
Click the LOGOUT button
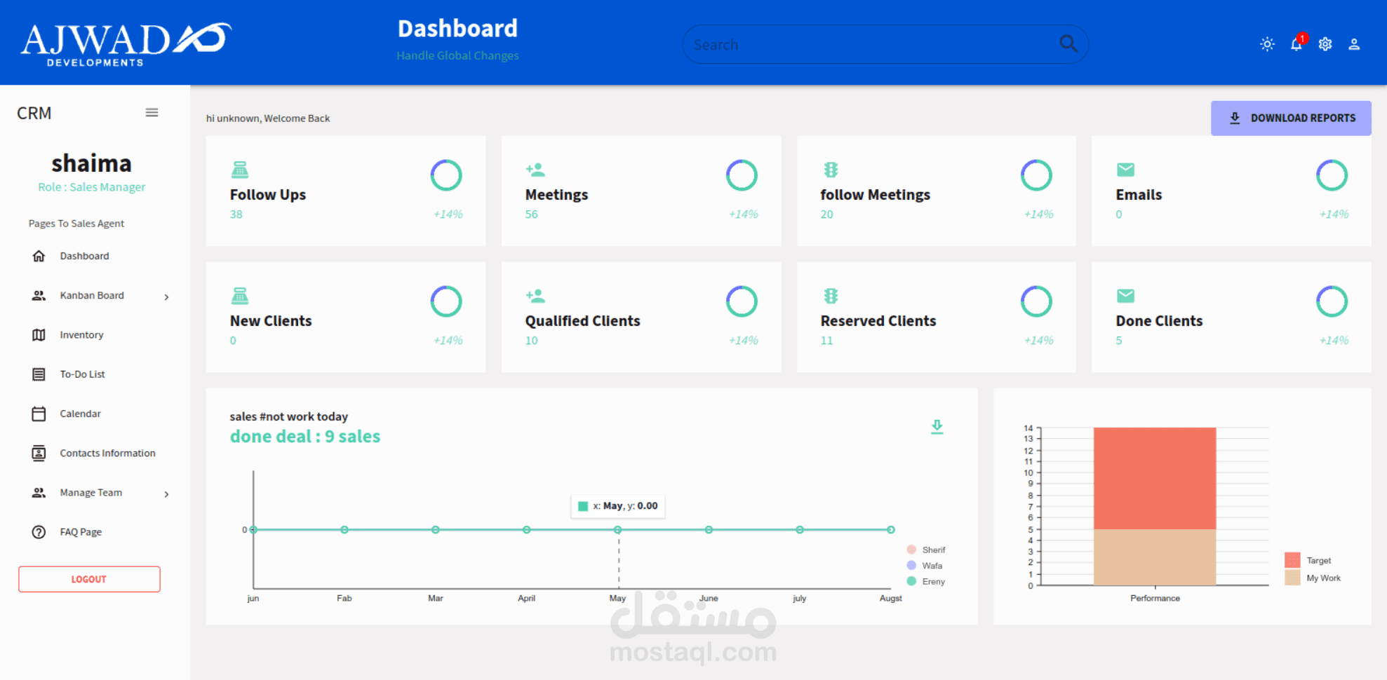click(89, 579)
